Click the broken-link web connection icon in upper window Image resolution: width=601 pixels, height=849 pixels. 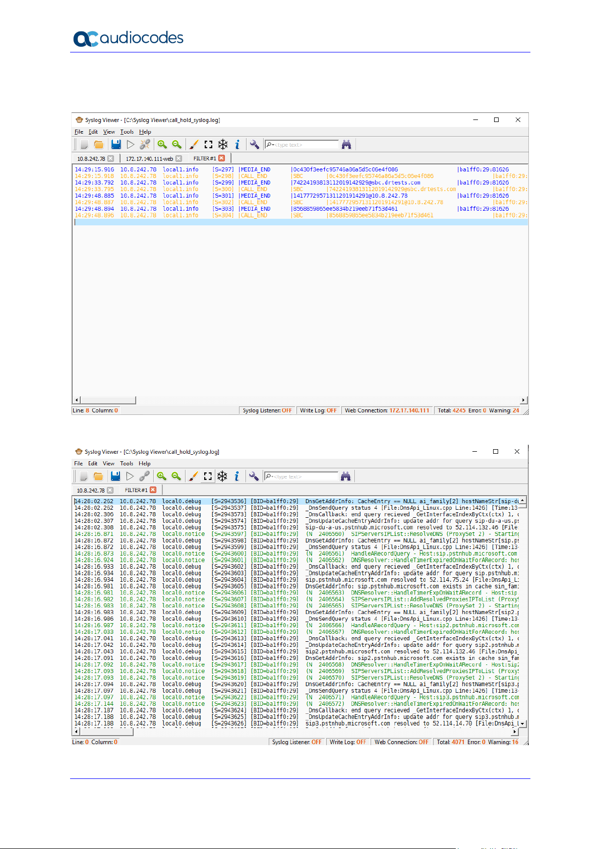[x=145, y=145]
